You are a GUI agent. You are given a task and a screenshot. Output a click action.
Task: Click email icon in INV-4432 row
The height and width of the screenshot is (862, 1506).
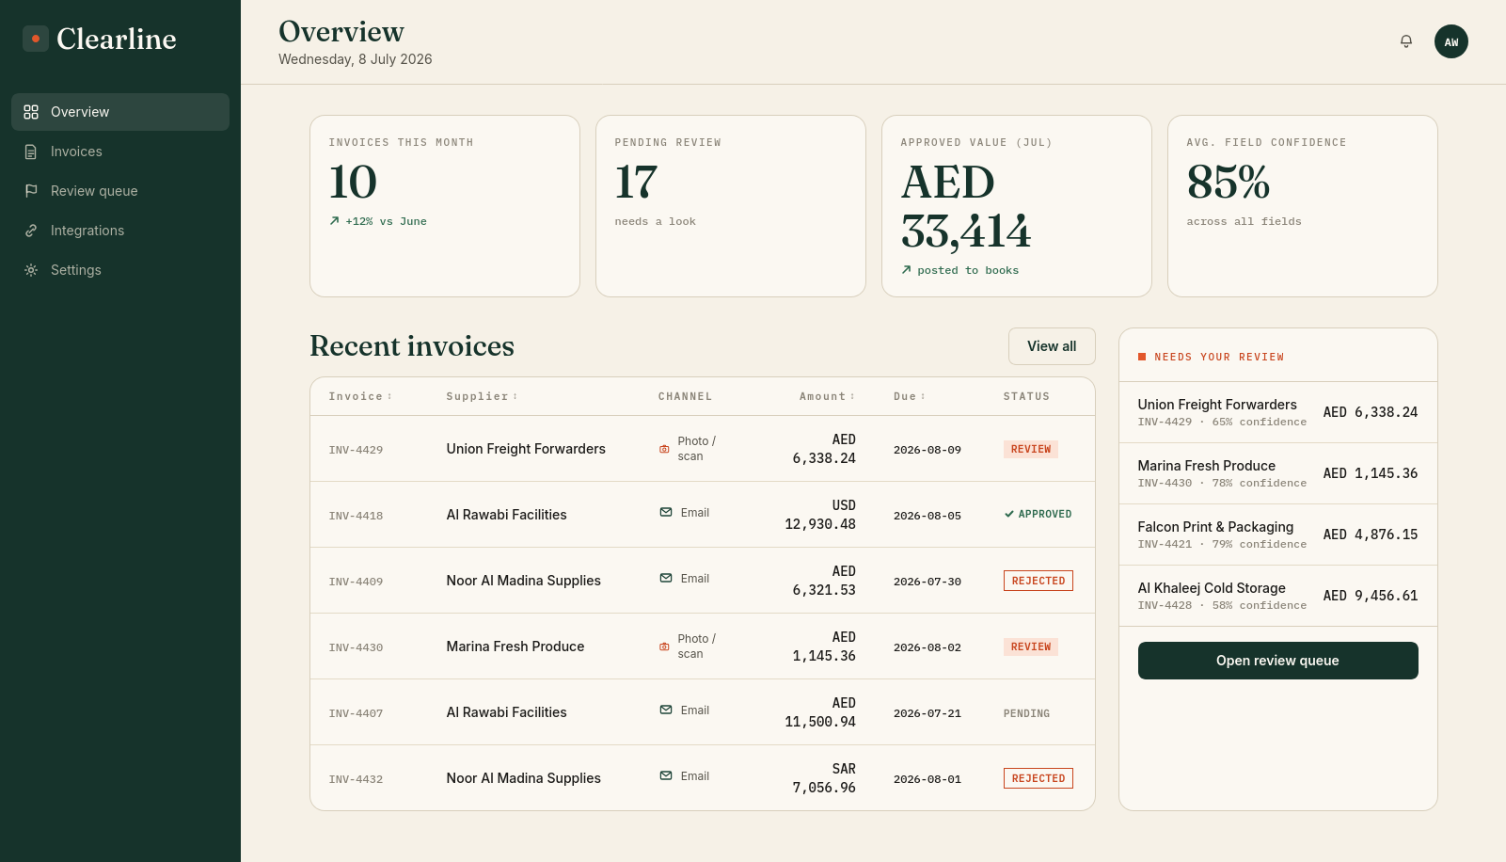tap(666, 776)
